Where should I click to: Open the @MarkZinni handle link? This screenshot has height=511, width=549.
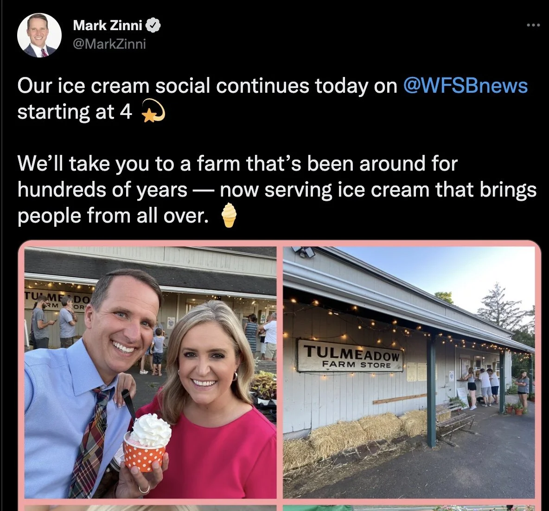pos(109,44)
